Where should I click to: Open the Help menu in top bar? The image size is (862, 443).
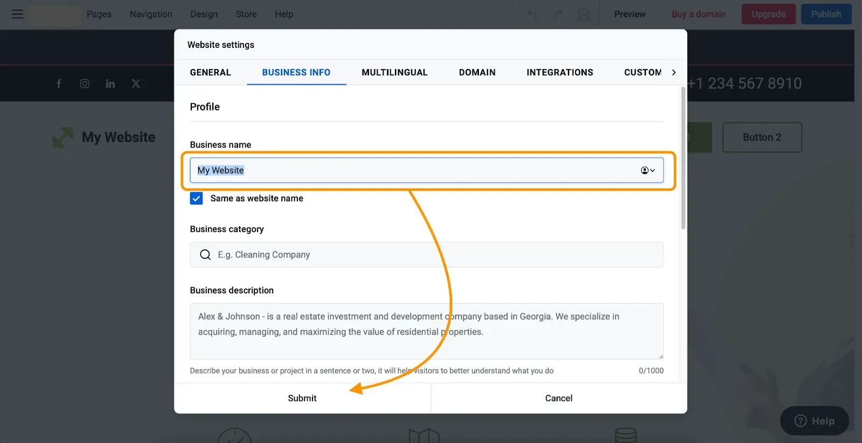tap(284, 14)
